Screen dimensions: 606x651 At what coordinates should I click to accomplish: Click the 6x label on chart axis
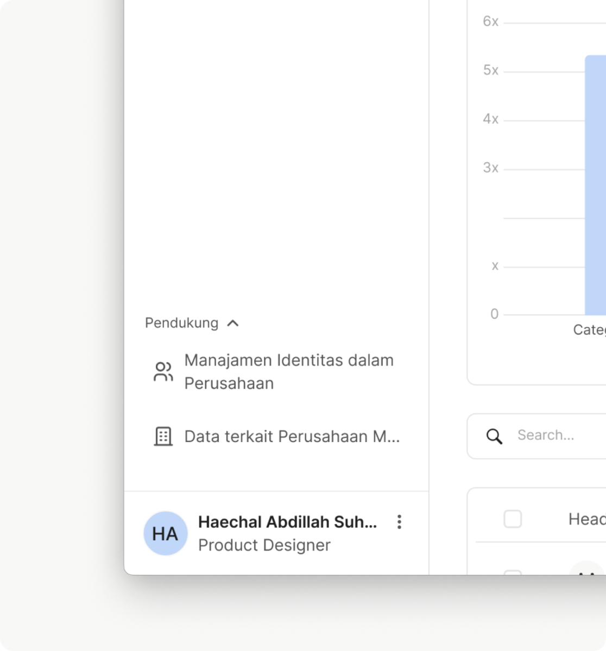pos(490,22)
